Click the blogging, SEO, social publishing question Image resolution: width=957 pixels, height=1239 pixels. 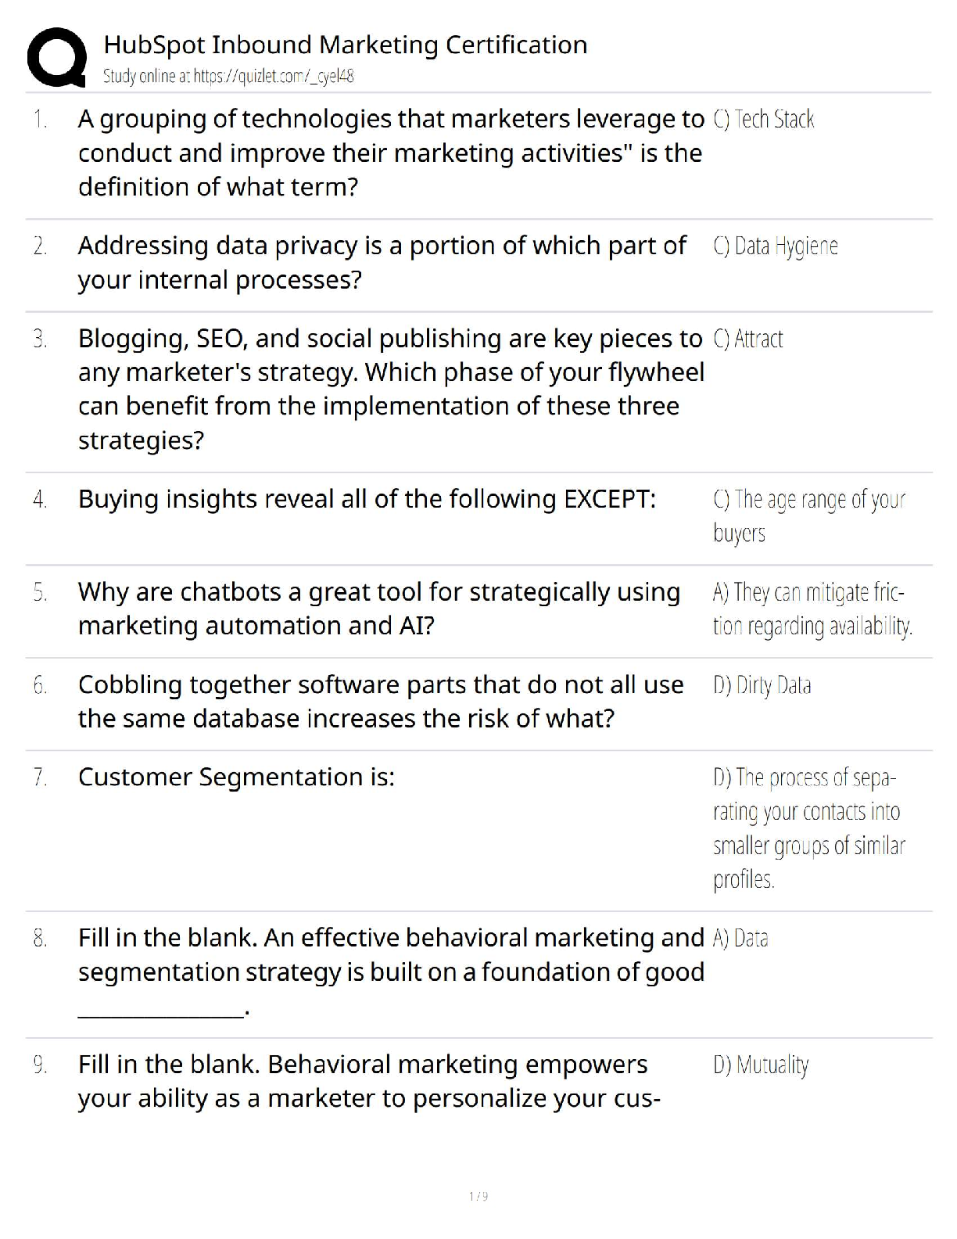[x=390, y=389]
